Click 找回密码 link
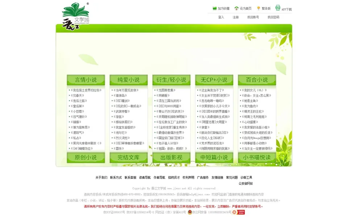This screenshot has height=217, width=348. (x=273, y=17)
